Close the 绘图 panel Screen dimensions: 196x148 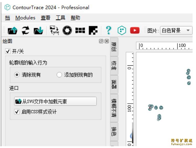pos(107,41)
